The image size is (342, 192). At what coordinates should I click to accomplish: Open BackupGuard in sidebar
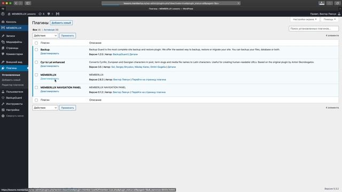[x=14, y=98]
